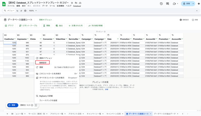Click info icon next to 更新日 13:21
Screen dimensions: 201x116
[32, 105]
